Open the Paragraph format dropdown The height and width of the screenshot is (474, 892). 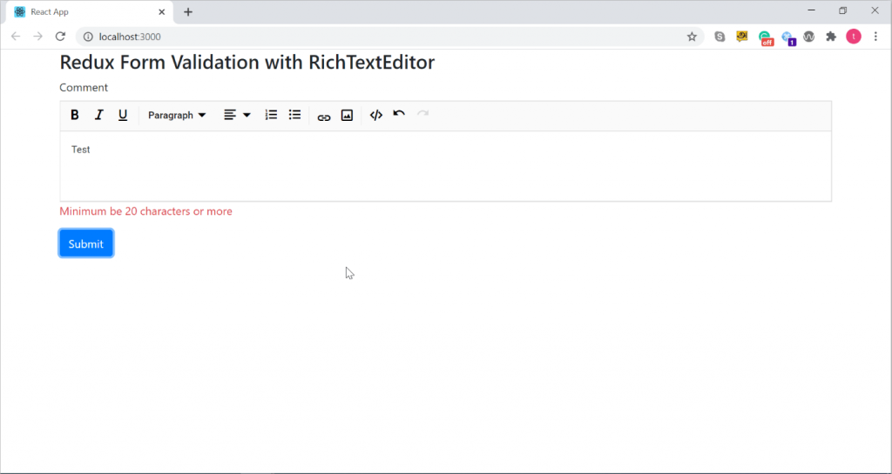click(x=177, y=115)
